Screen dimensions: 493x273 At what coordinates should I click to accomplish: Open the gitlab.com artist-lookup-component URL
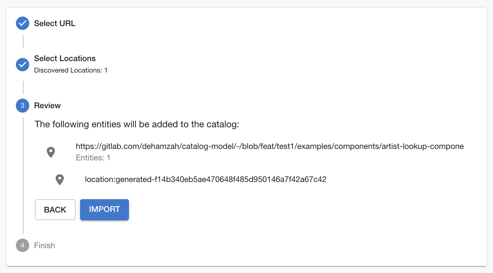(269, 146)
